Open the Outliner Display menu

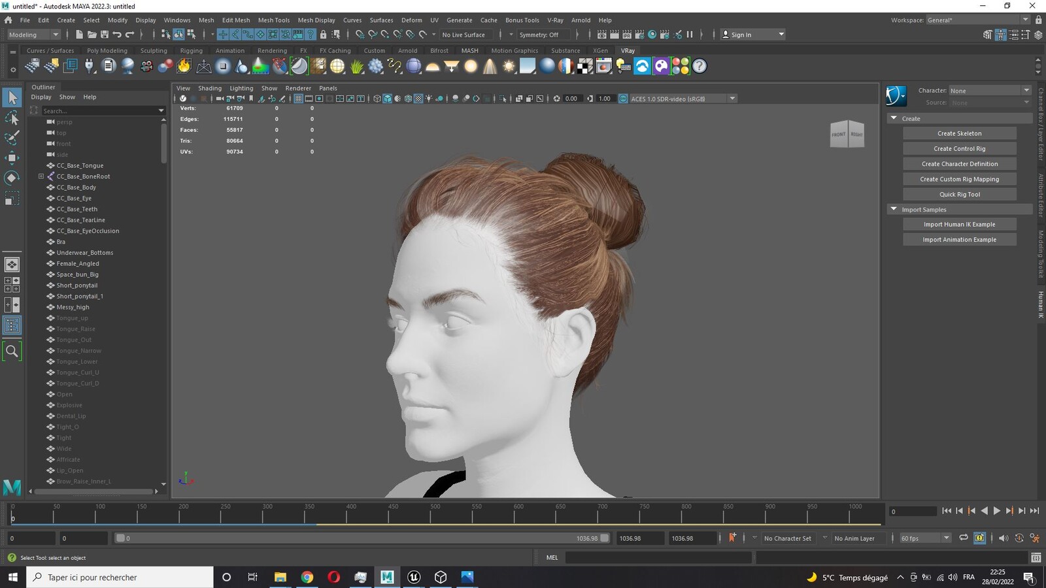pos(41,97)
